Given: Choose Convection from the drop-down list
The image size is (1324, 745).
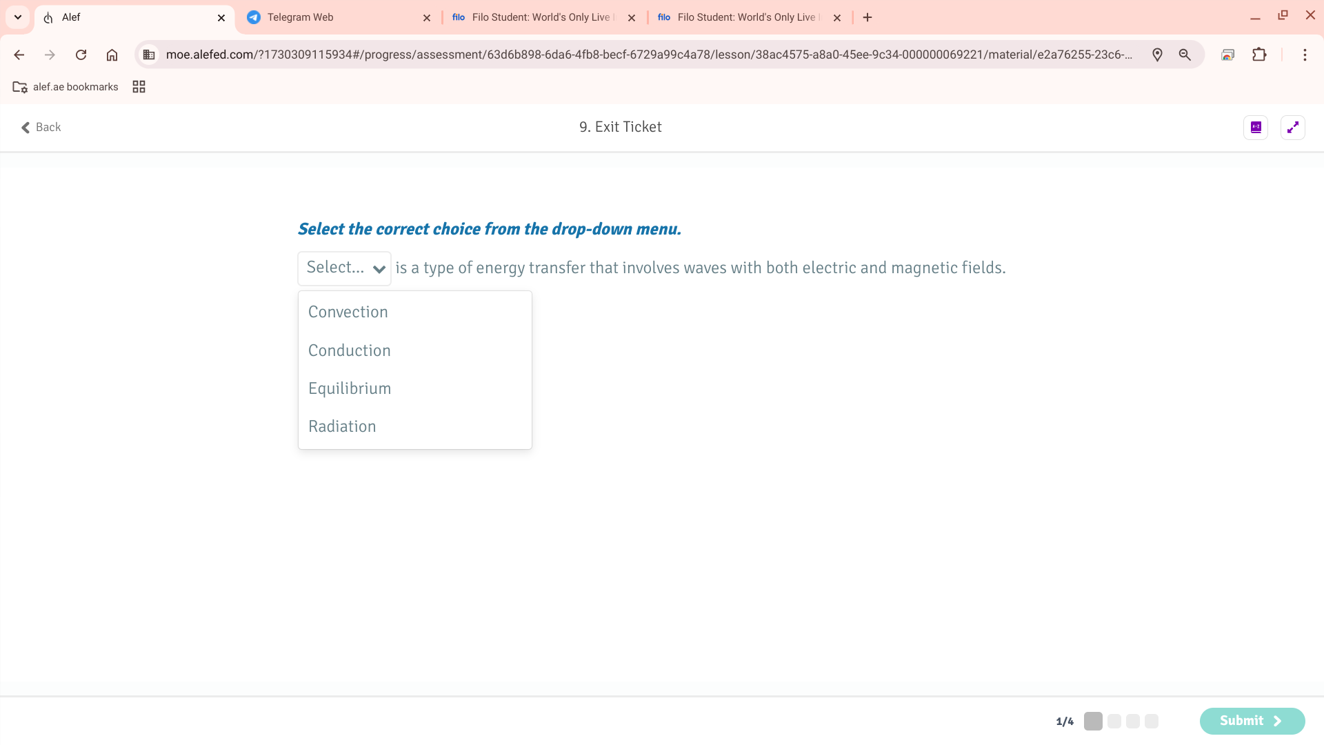Looking at the screenshot, I should point(348,312).
